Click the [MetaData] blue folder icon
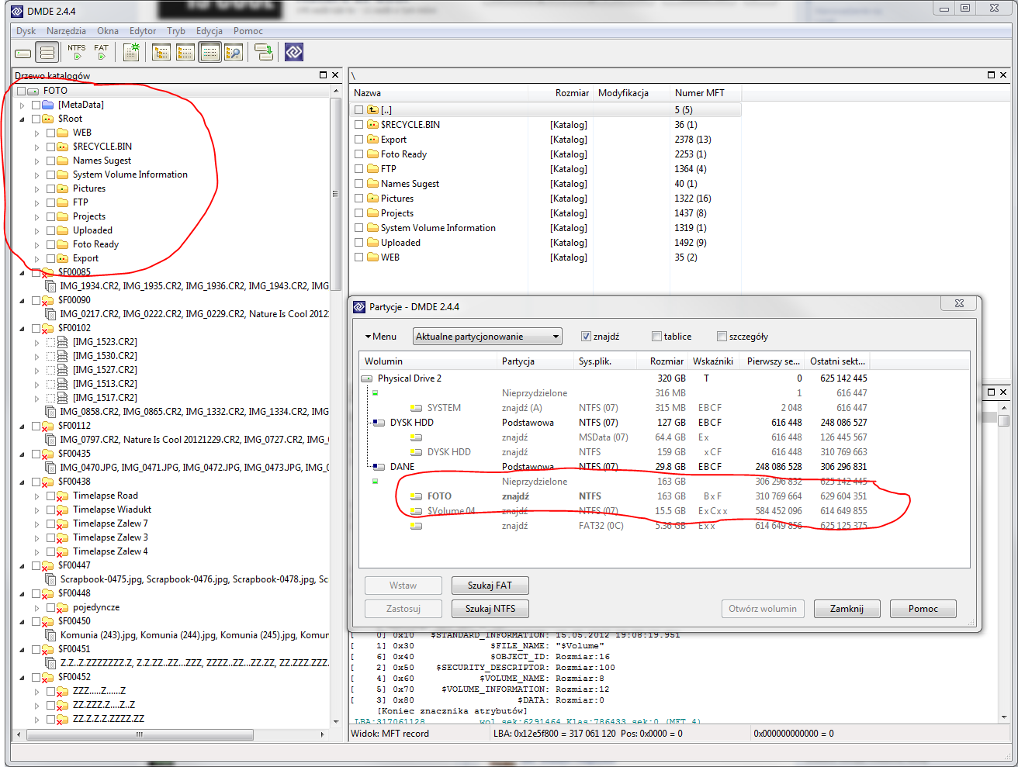The height and width of the screenshot is (767, 1018). (47, 105)
